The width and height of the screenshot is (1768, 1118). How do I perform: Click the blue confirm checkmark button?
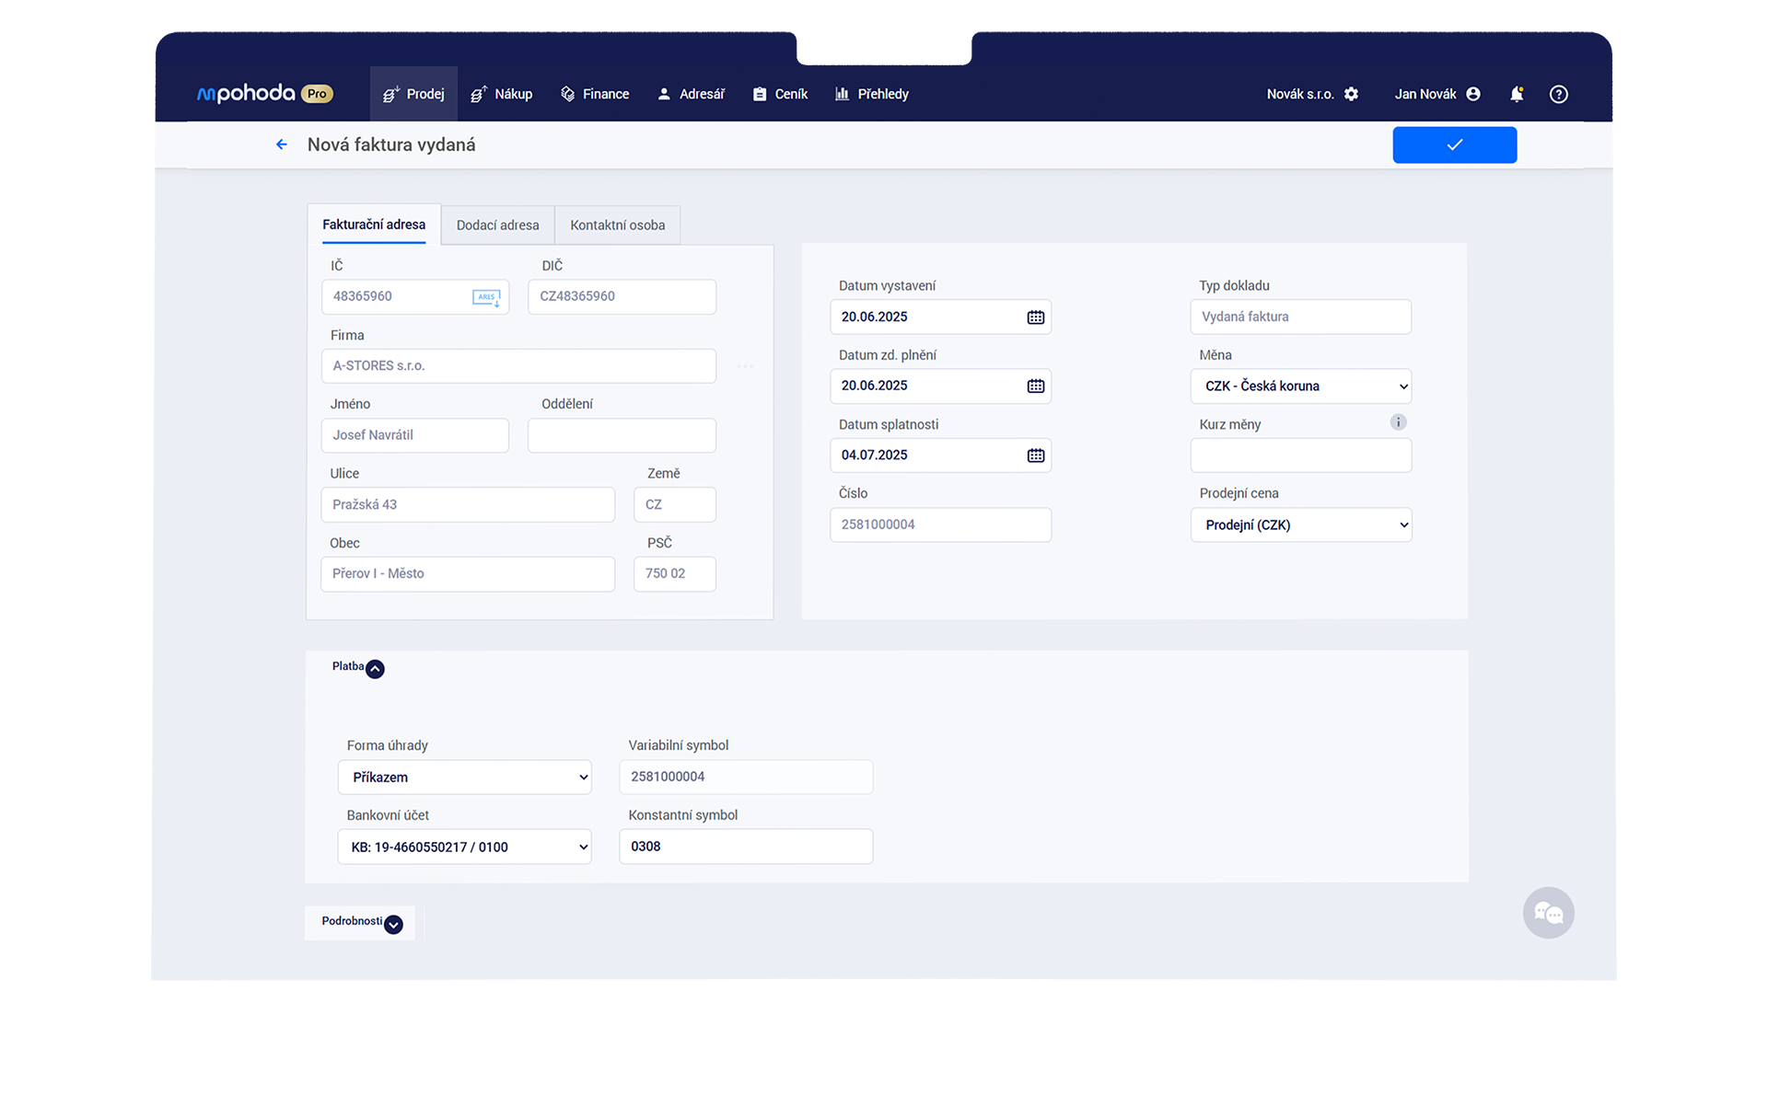click(x=1454, y=144)
